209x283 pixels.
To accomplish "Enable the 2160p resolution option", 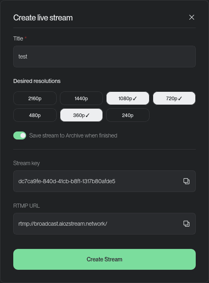I will pyautogui.click(x=35, y=98).
